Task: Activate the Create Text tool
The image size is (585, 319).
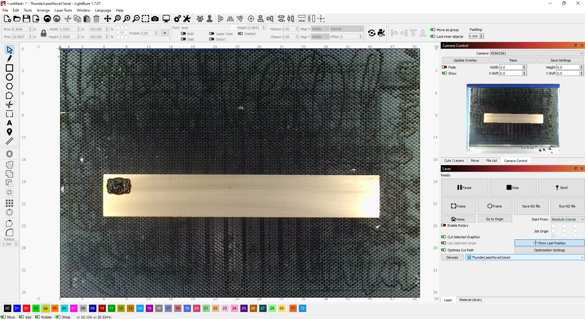Action: pos(9,123)
